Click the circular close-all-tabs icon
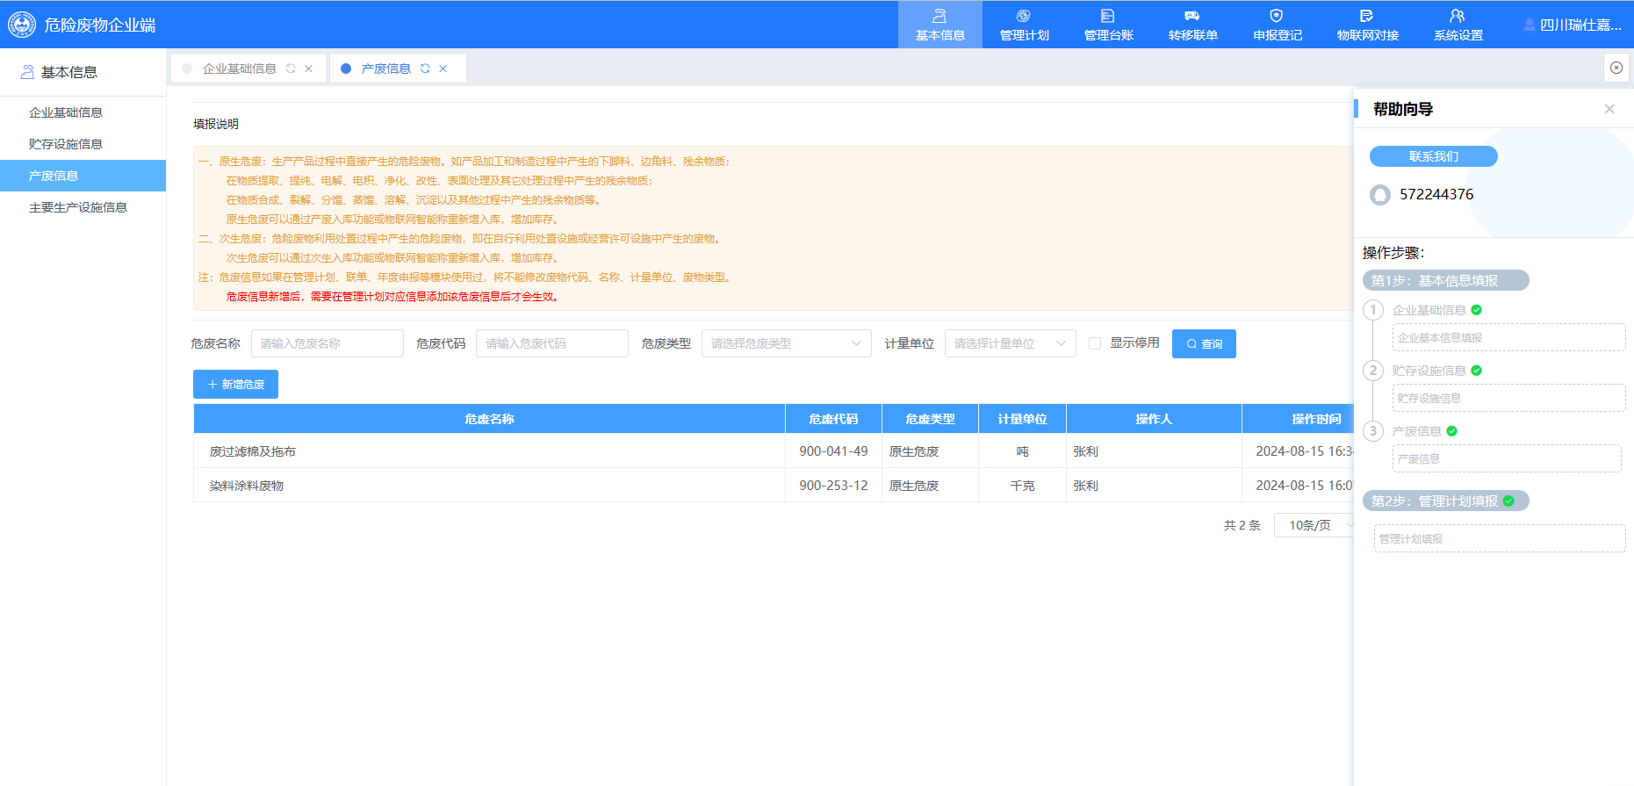The height and width of the screenshot is (786, 1634). click(x=1616, y=68)
